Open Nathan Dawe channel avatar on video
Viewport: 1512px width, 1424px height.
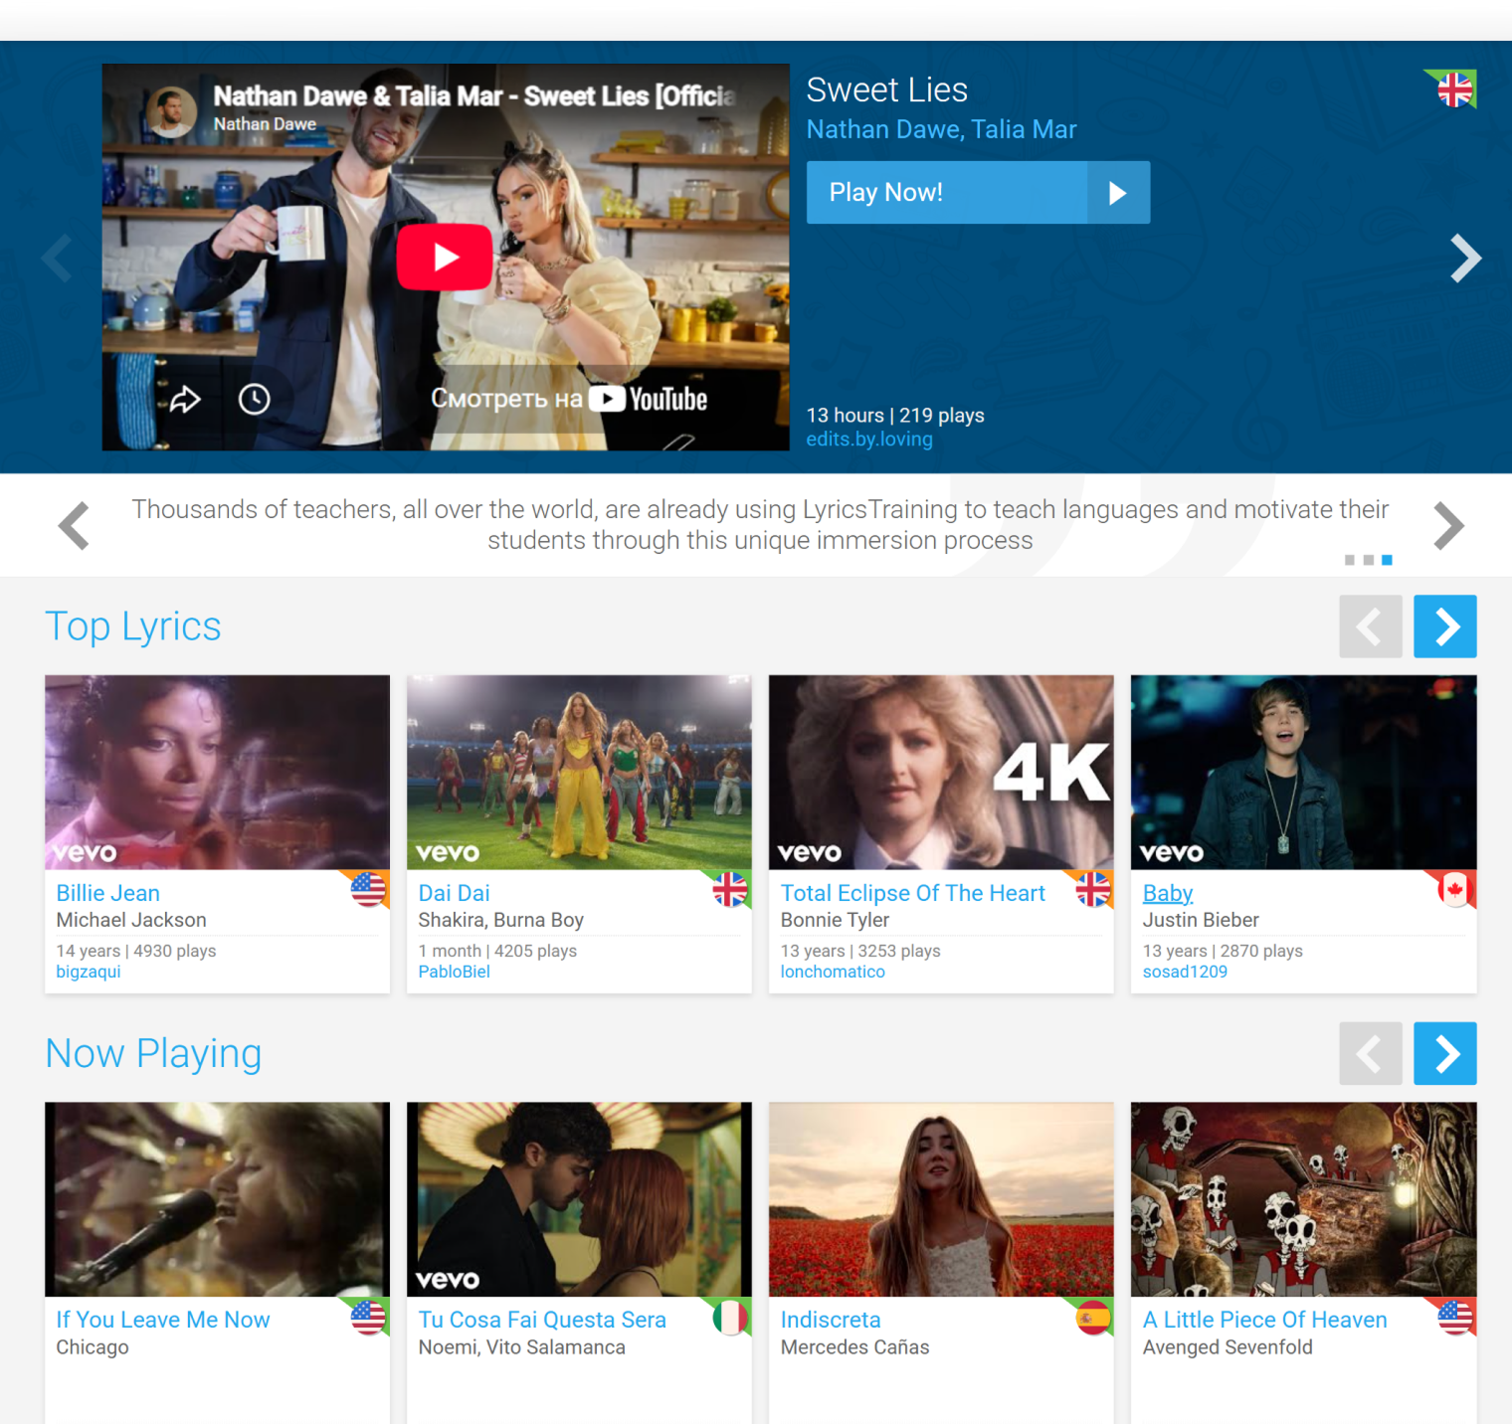(172, 110)
